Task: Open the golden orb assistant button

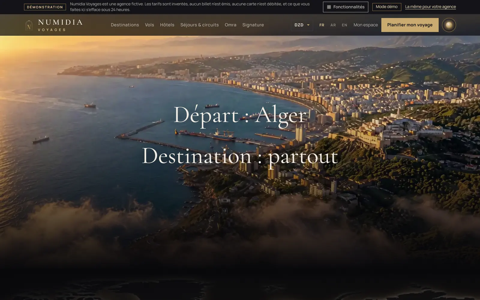Action: tap(449, 25)
